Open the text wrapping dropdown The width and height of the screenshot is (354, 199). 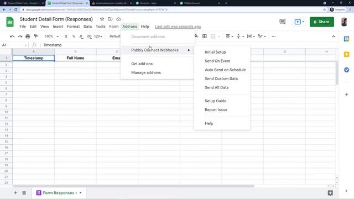tap(251, 36)
